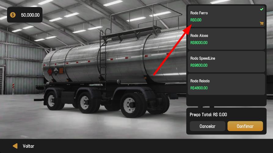
Task: Select the Roda Alcoa wheel option
Action: click(x=226, y=39)
